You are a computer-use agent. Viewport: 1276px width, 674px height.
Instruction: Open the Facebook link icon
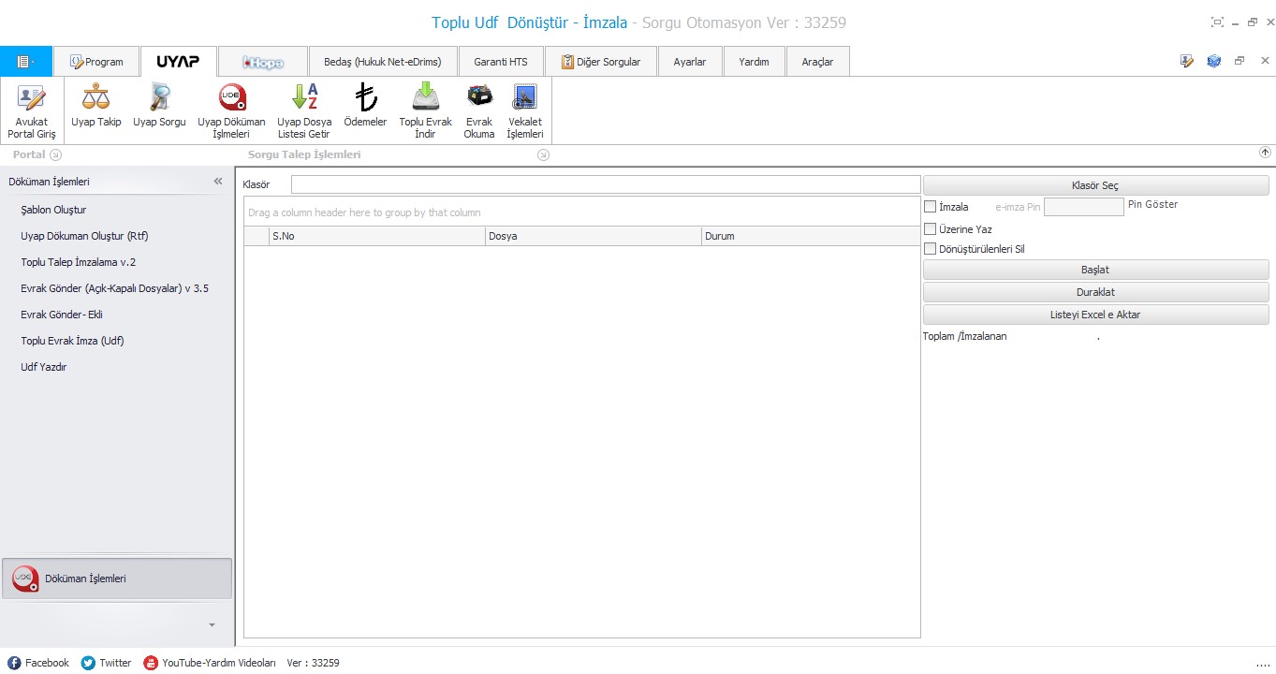14,663
